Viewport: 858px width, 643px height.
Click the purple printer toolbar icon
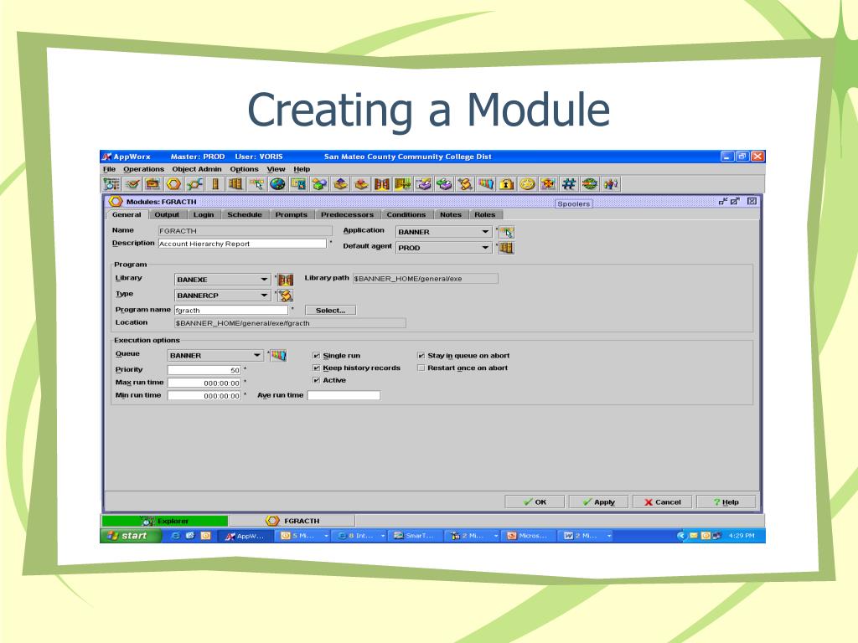click(x=423, y=184)
